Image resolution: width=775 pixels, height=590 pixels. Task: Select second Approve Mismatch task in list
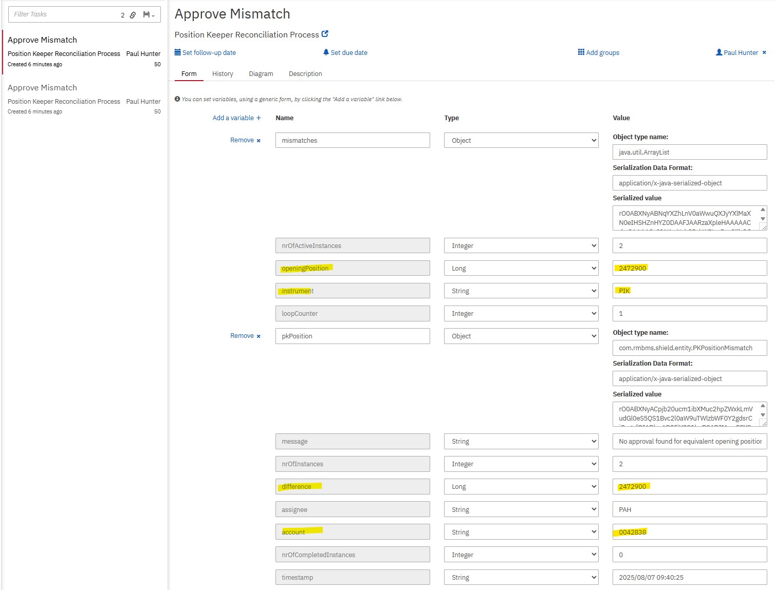[x=84, y=99]
